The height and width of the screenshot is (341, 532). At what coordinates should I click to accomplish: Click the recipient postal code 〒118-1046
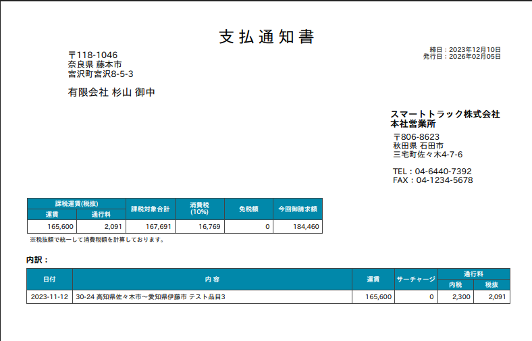(x=93, y=55)
